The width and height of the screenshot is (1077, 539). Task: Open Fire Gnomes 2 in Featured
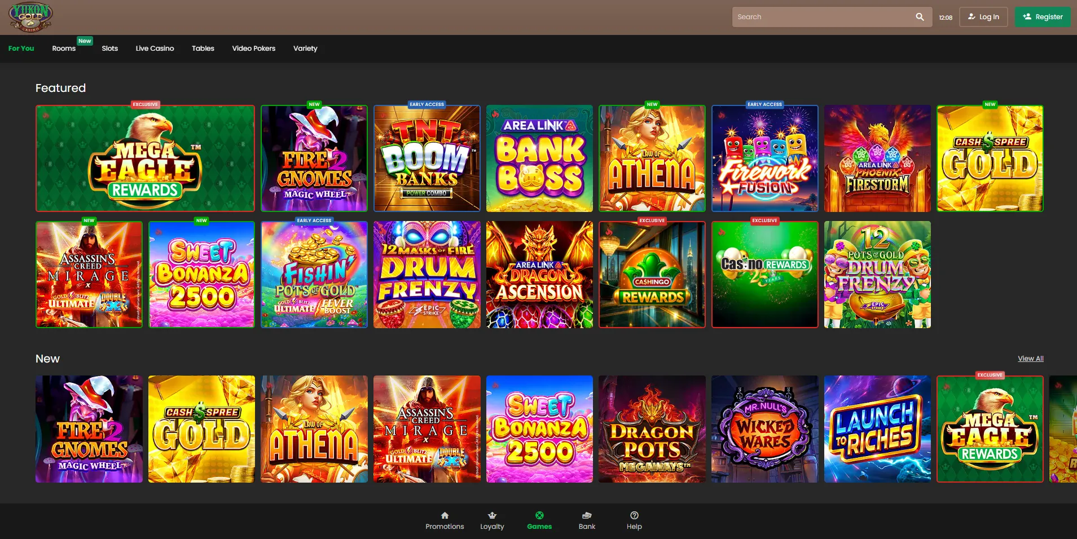point(314,158)
